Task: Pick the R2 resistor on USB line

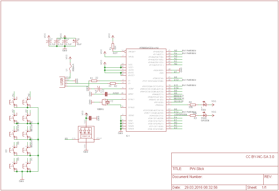Action: [x=113, y=83]
